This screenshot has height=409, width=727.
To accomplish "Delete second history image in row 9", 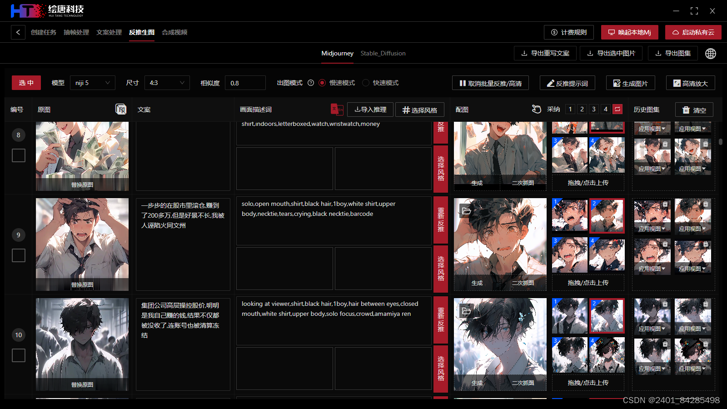I will [706, 204].
